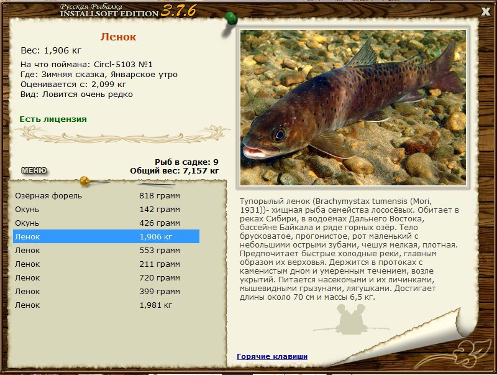This screenshot has height=375, width=497.
Task: Click the golden pin above the fish list
Action: click(84, 180)
